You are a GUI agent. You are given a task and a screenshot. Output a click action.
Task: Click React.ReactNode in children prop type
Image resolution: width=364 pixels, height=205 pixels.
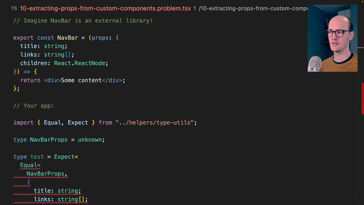coord(81,63)
